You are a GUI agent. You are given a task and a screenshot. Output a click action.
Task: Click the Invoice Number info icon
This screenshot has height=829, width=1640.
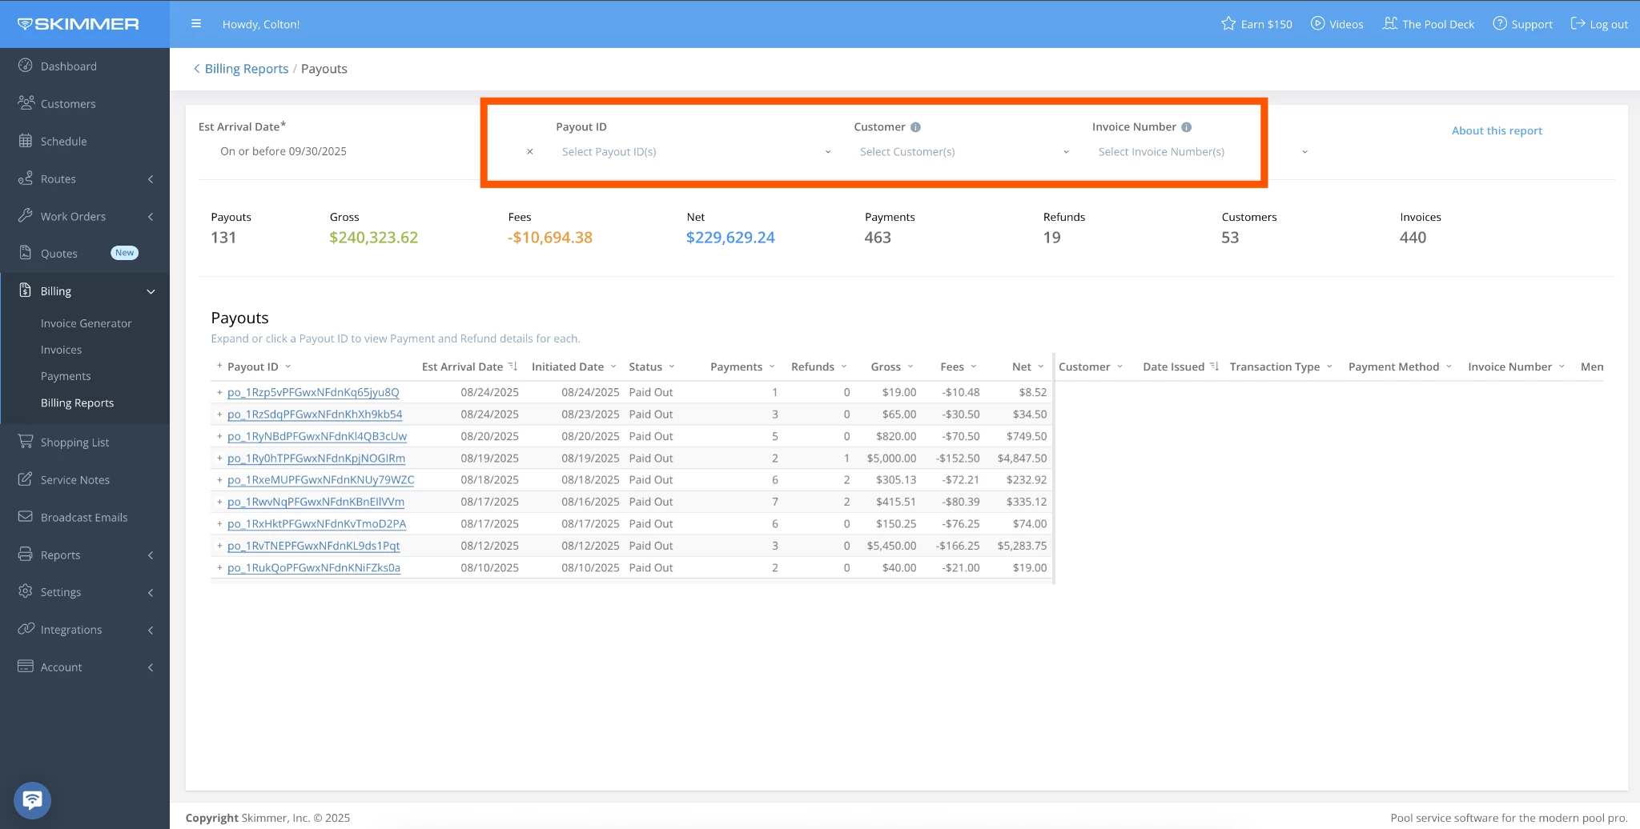tap(1186, 127)
